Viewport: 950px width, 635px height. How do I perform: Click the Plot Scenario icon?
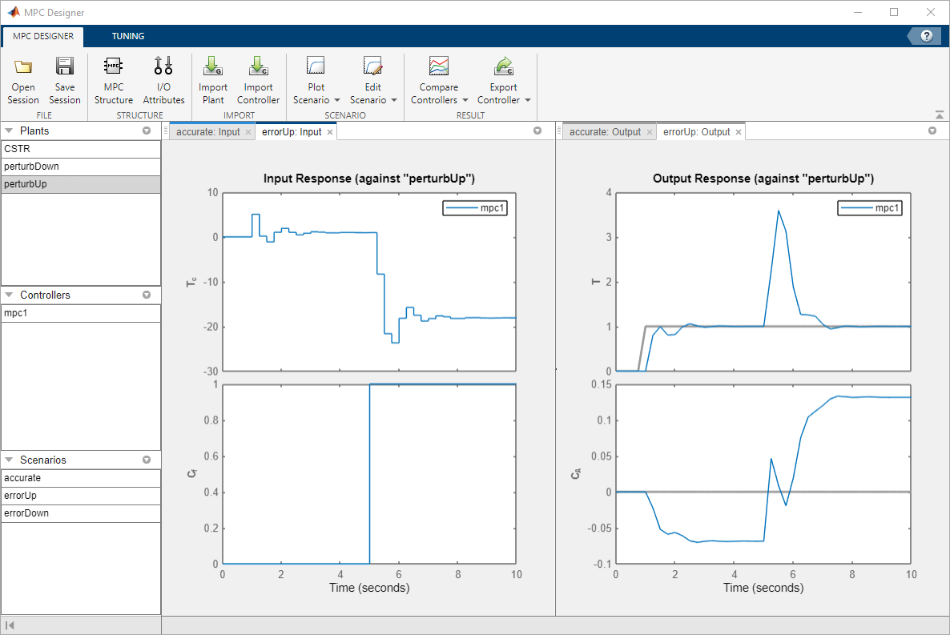(316, 66)
